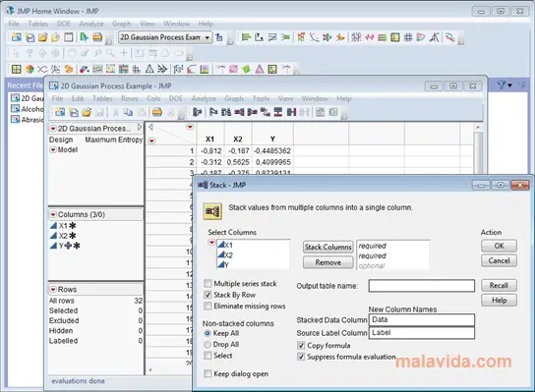Screen dimensions: 535x392
Task: Click the Run Script icon in home toolbar
Action: coord(84,36)
